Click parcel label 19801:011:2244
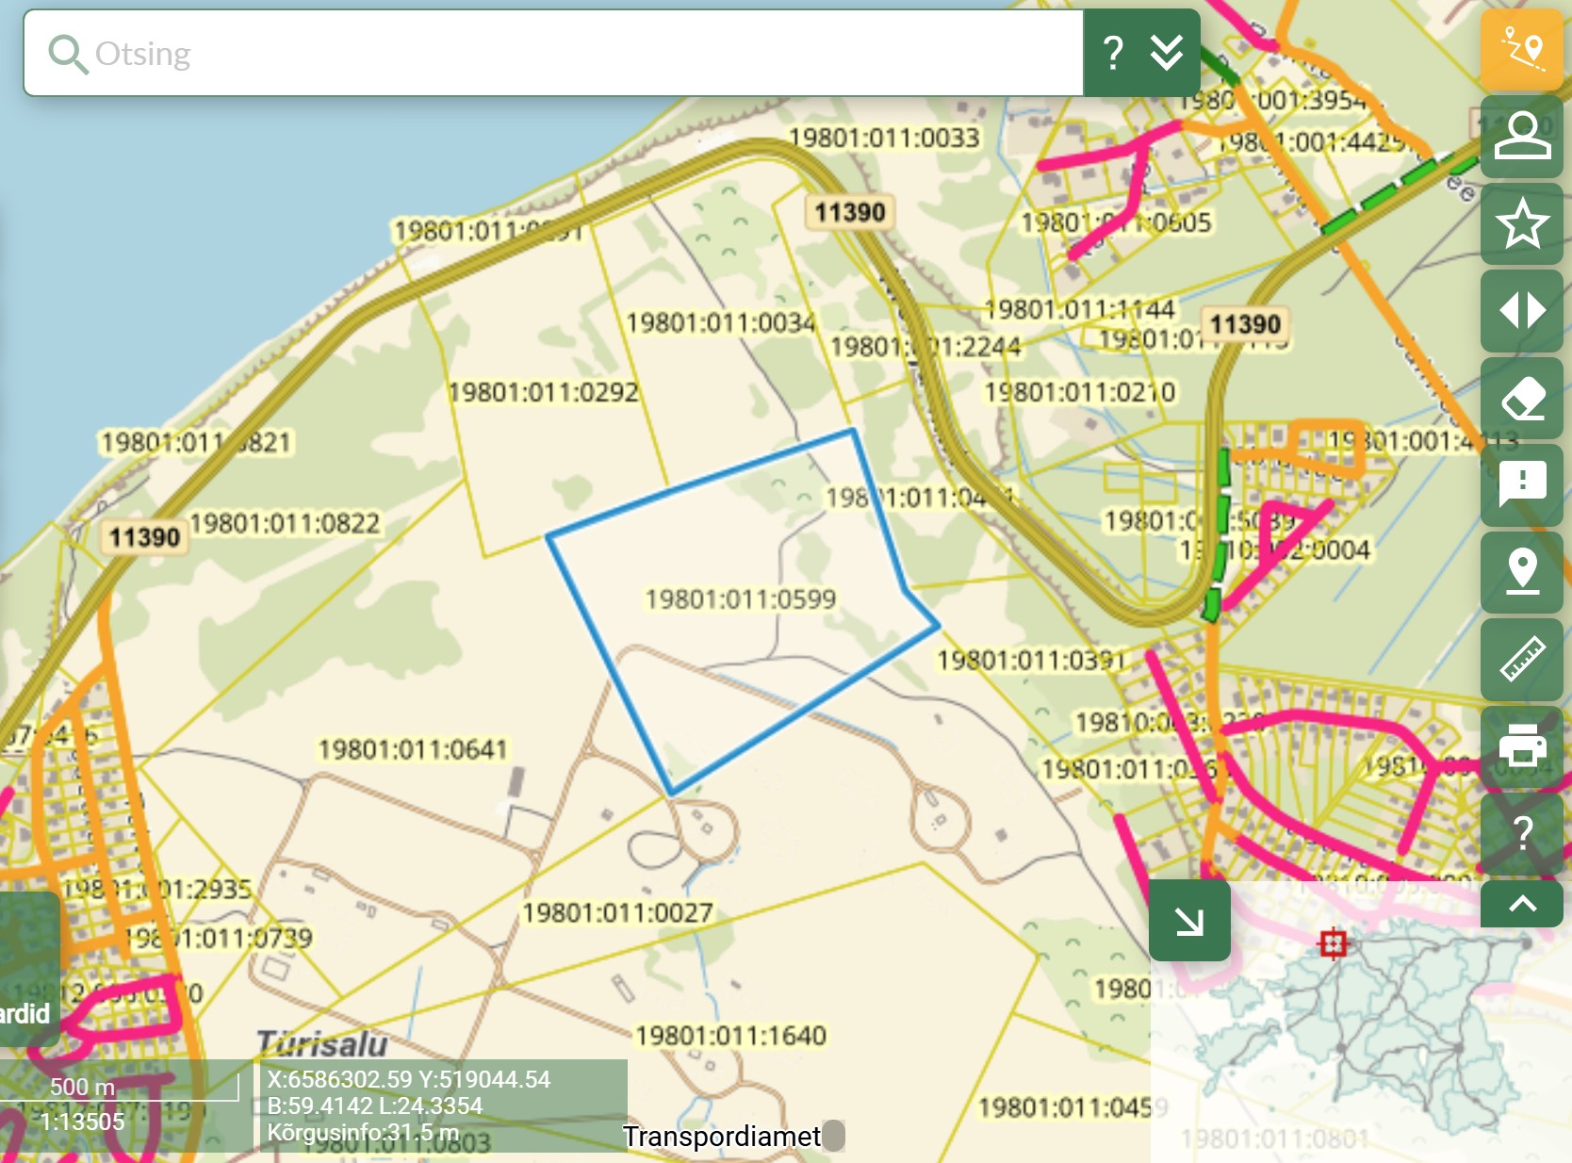1572x1163 pixels. 925,346
